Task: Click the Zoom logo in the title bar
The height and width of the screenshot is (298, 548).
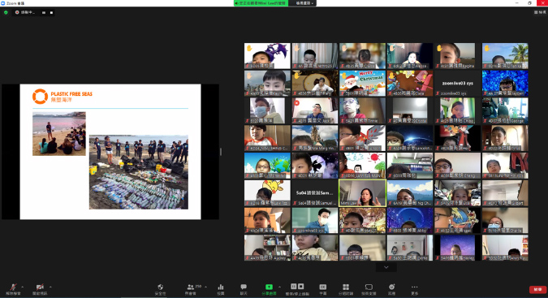Action: [3, 2]
